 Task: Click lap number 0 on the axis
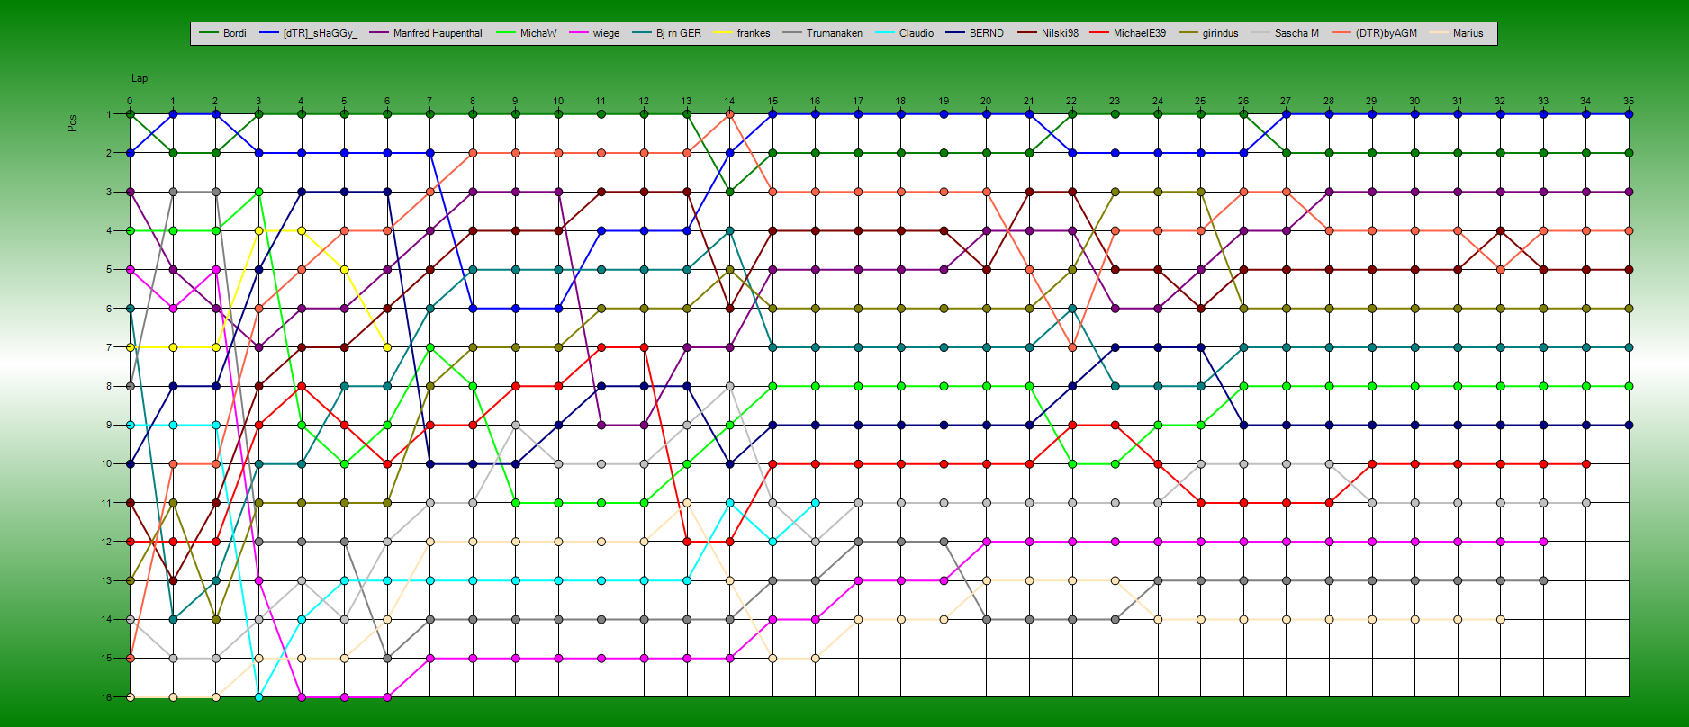pos(130,102)
